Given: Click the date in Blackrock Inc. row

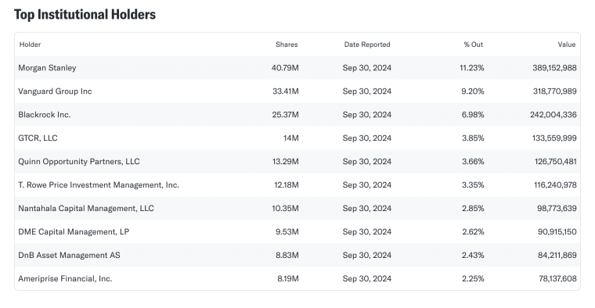Looking at the screenshot, I should (x=367, y=115).
